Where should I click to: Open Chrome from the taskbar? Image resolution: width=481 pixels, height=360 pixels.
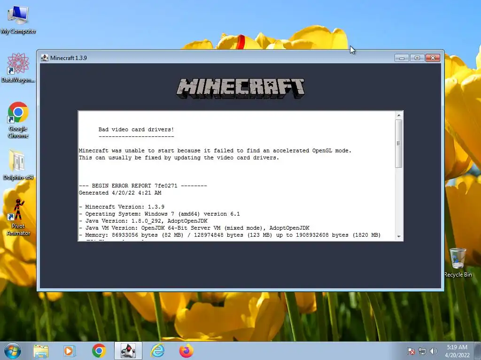pos(99,351)
